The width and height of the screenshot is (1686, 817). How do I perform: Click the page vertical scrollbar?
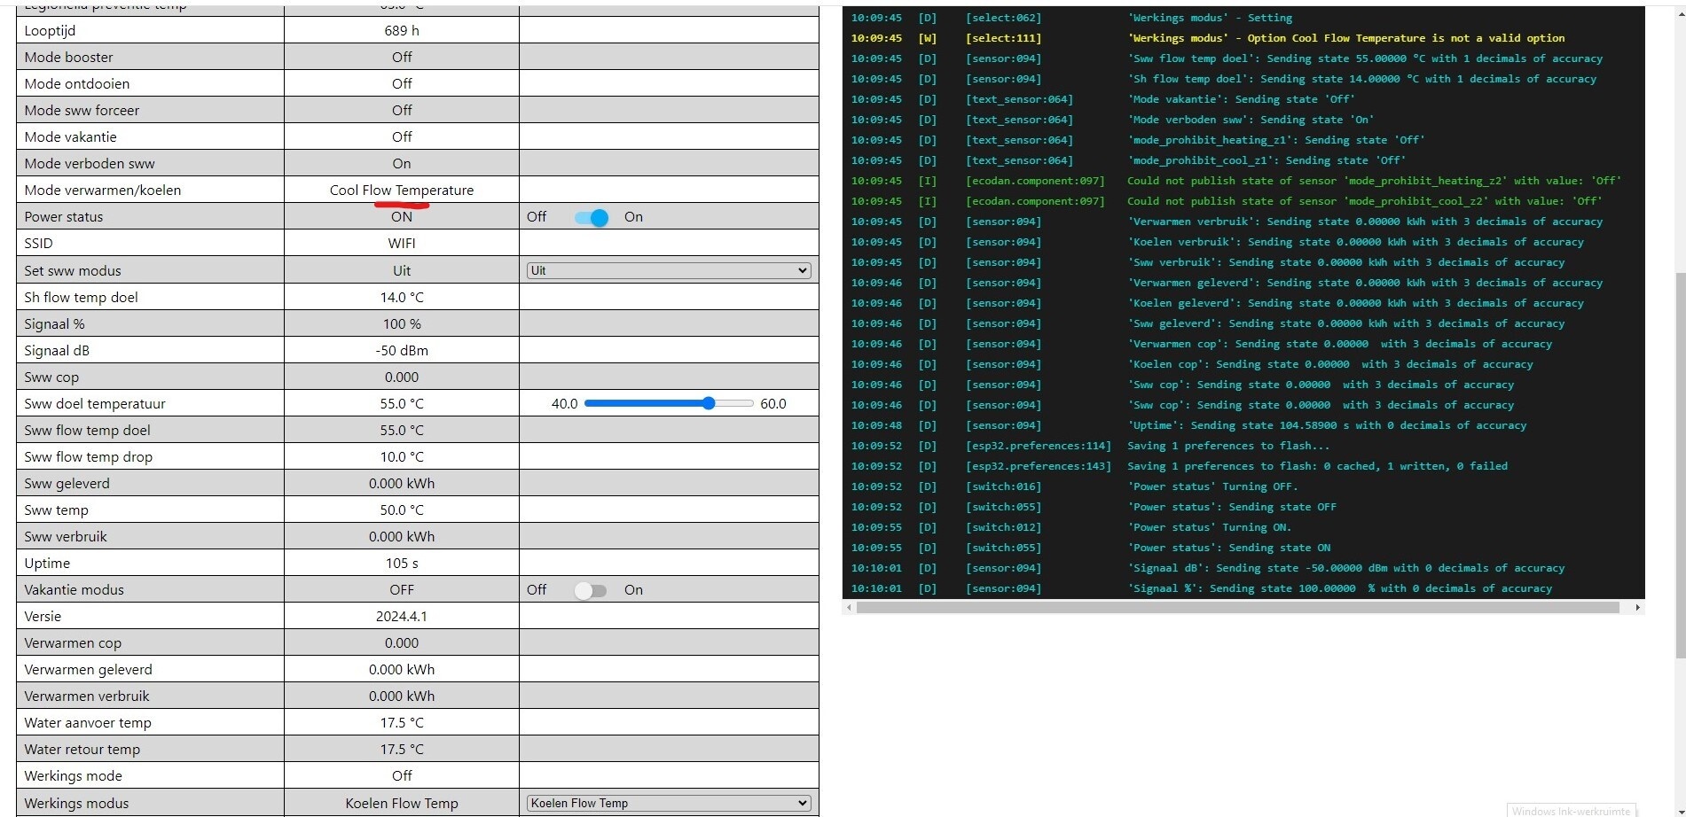click(1680, 465)
